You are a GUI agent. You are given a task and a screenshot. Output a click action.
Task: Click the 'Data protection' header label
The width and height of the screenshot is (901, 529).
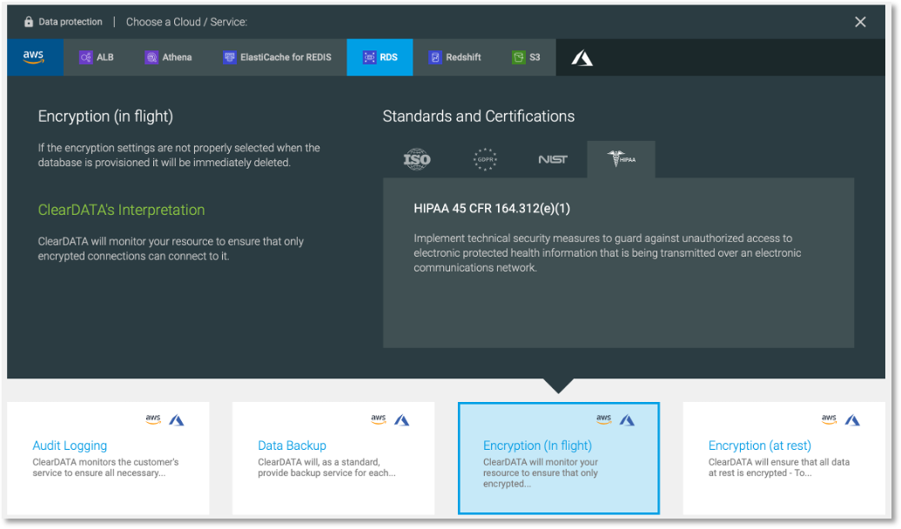coord(71,22)
